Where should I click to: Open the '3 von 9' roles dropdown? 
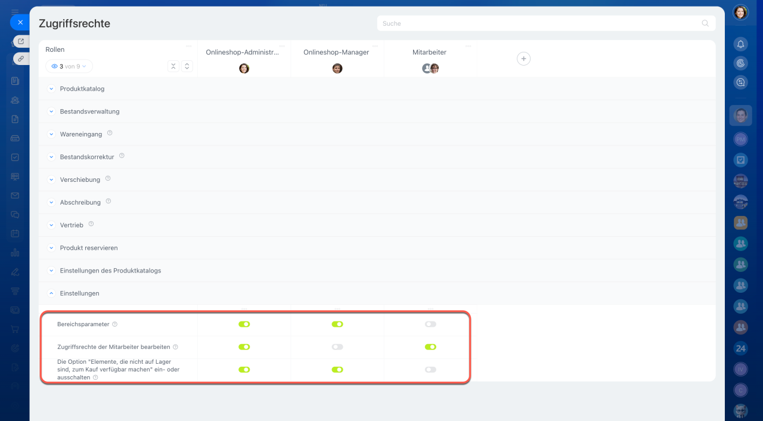pyautogui.click(x=69, y=66)
